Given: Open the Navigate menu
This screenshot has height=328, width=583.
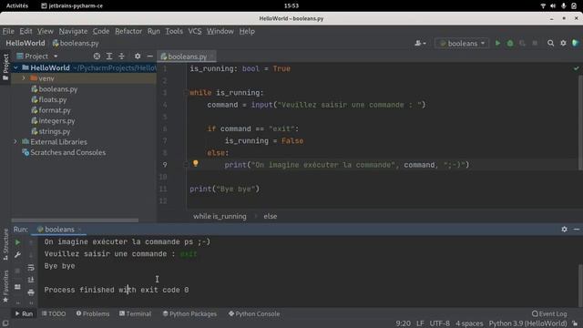Looking at the screenshot, I should 73,31.
